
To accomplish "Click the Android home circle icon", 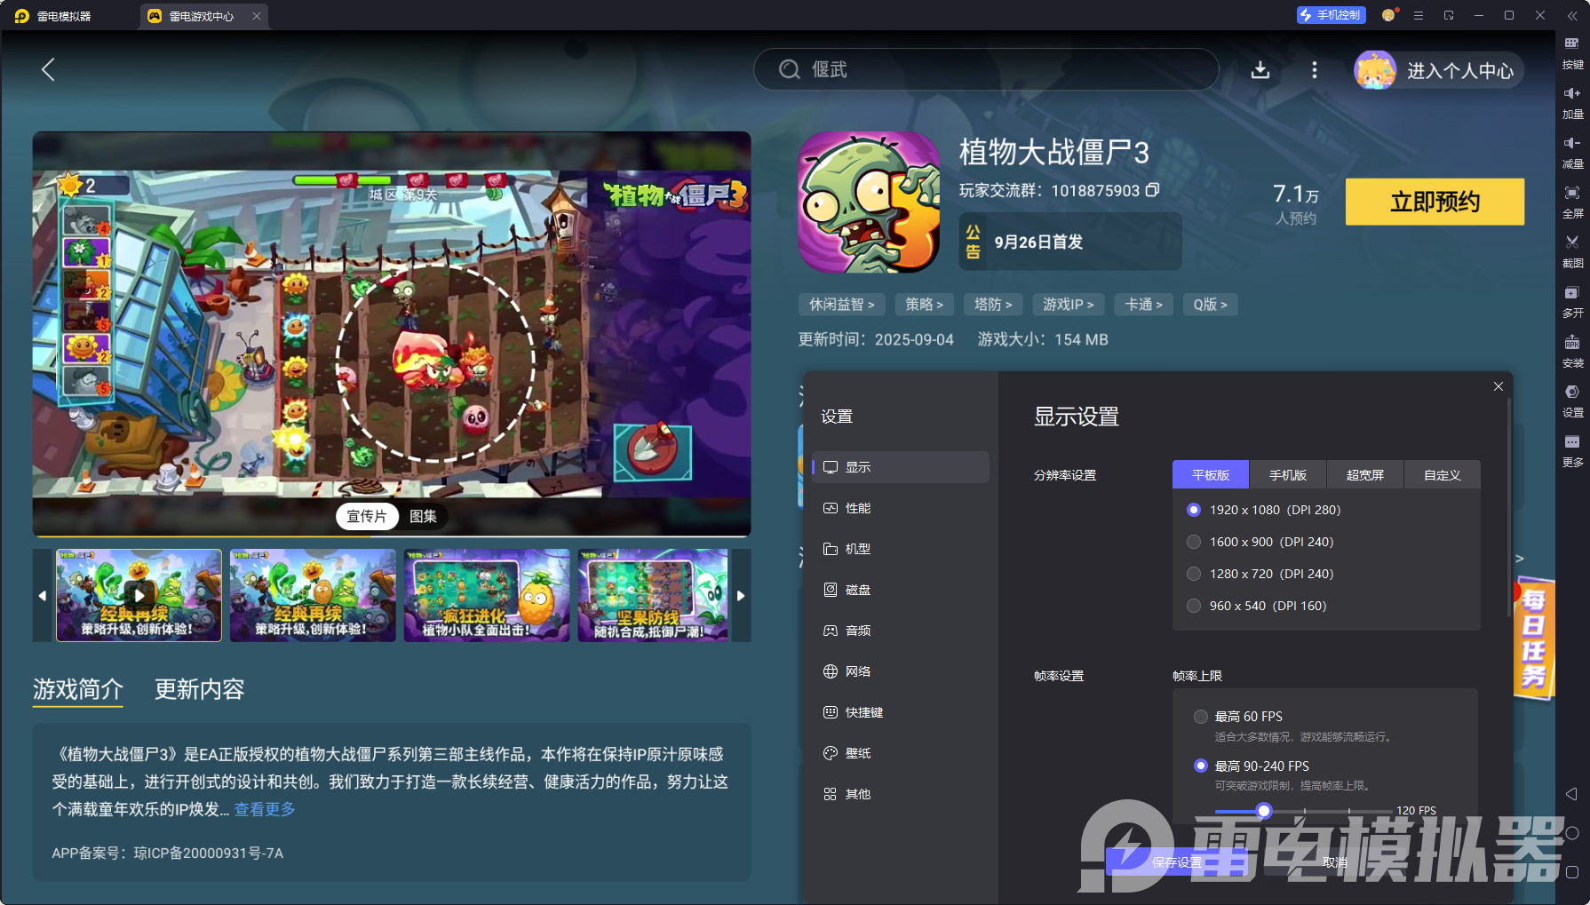I will tap(1571, 833).
